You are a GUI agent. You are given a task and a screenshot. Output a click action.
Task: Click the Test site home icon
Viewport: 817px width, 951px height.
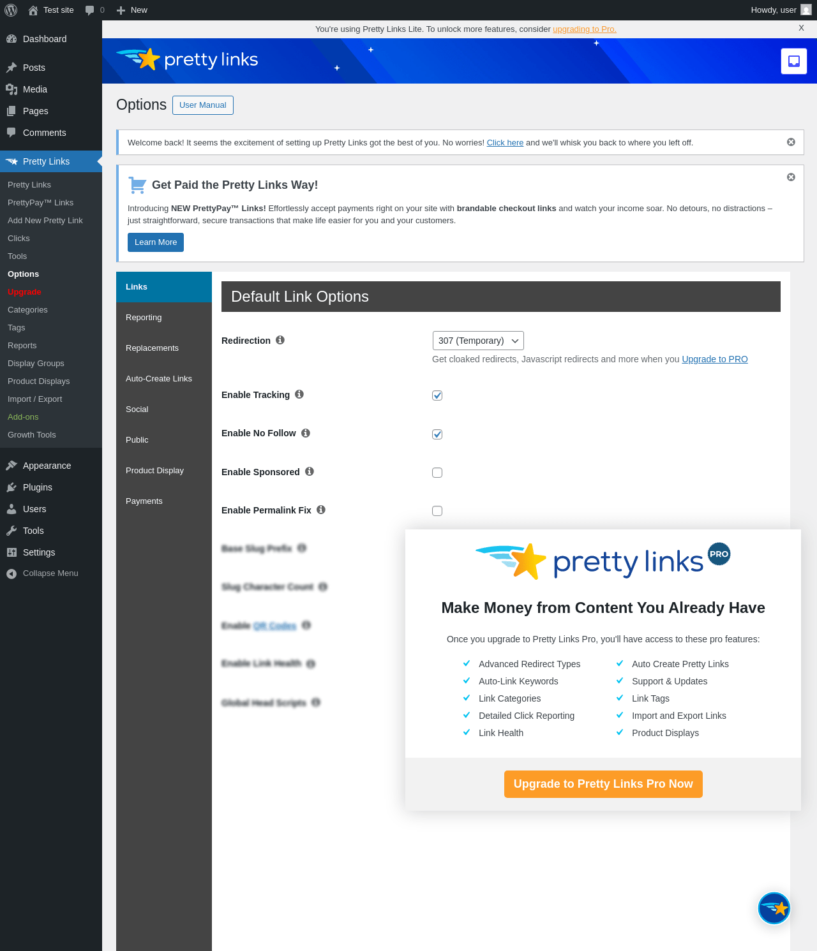click(33, 10)
